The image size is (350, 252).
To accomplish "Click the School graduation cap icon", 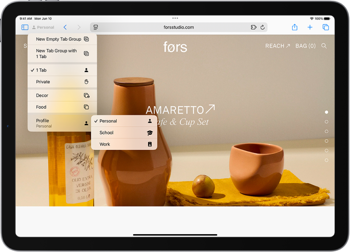I will pyautogui.click(x=150, y=133).
